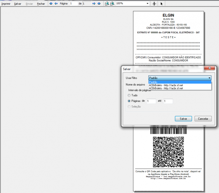Open the 100% zoom level dropdown
This screenshot has height=193, width=219.
pos(147,3)
